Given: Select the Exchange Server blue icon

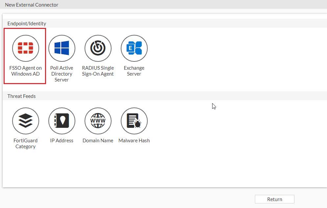Looking at the screenshot, I should coord(134,48).
